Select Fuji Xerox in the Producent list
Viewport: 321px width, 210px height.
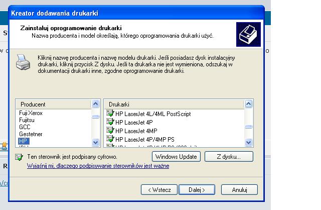[x=31, y=113]
